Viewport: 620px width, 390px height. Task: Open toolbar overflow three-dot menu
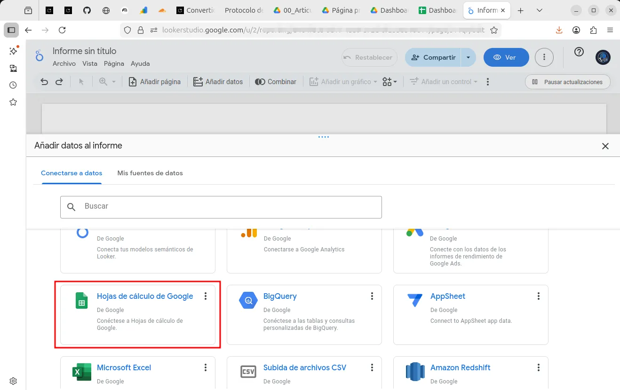point(488,82)
